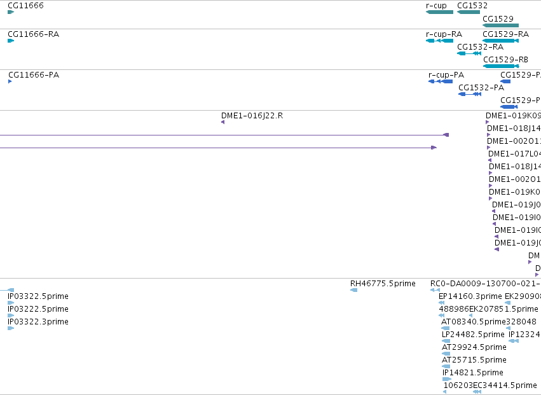This screenshot has height=395, width=541.
Task: Click the r-cup gene label
Action: [436, 6]
